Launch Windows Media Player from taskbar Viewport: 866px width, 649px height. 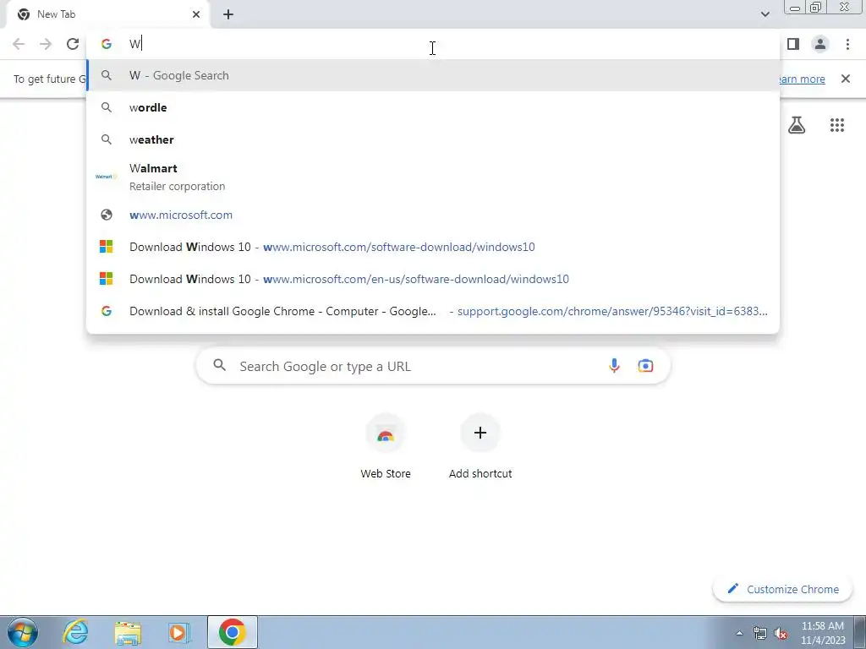pos(179,632)
